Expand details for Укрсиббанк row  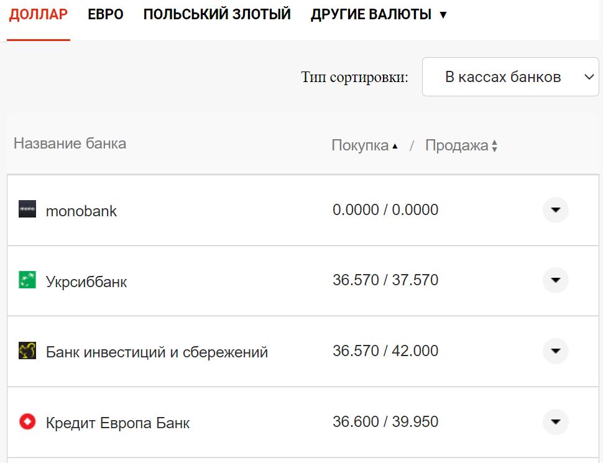tap(555, 280)
